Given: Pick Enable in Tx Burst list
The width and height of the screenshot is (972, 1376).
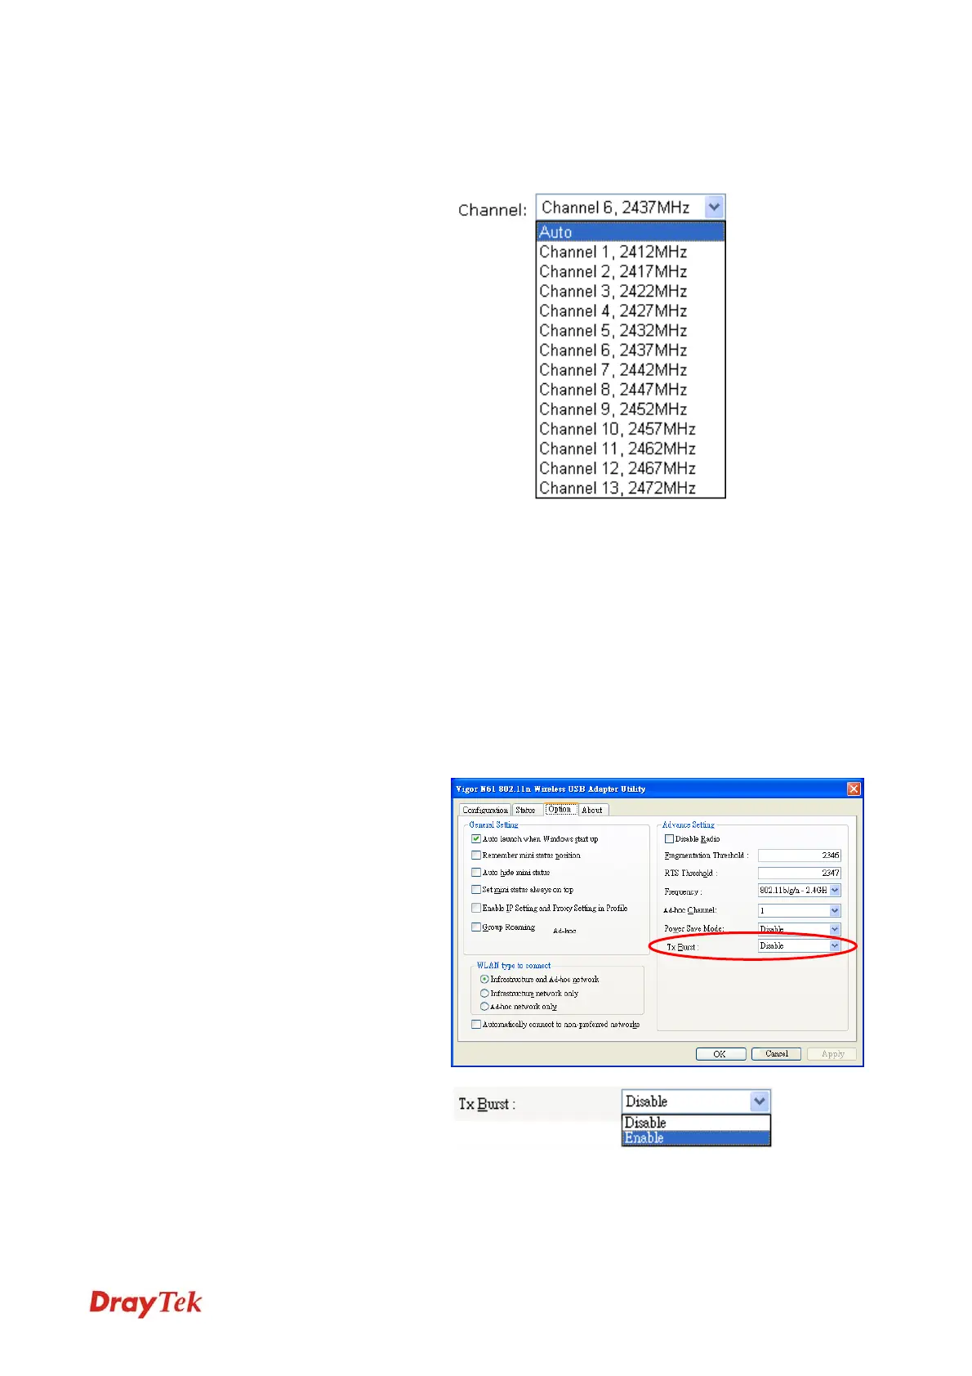Looking at the screenshot, I should [696, 1137].
